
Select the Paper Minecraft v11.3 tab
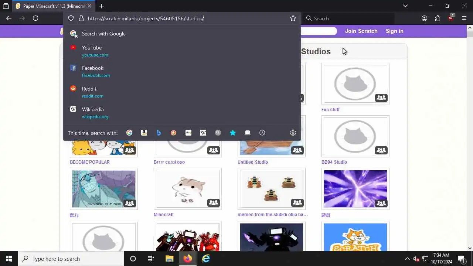pyautogui.click(x=54, y=6)
